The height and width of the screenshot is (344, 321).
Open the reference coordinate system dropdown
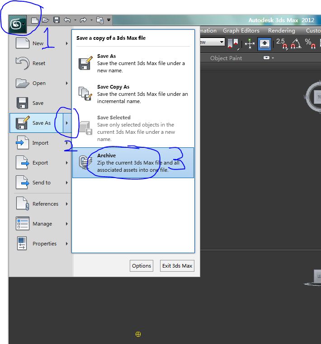point(212,42)
